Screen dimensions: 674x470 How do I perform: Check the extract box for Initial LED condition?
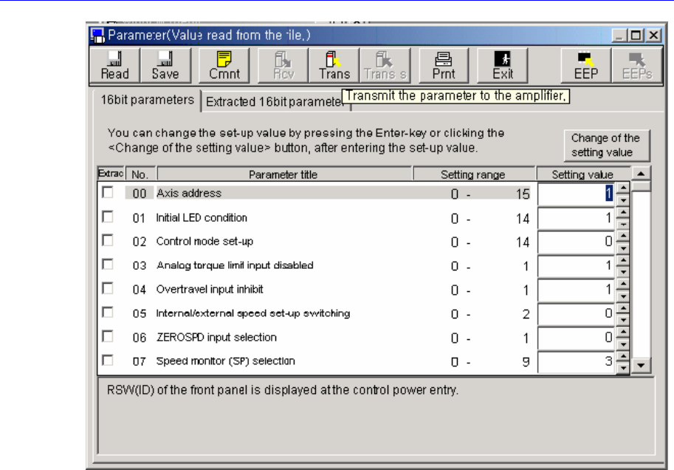click(108, 217)
